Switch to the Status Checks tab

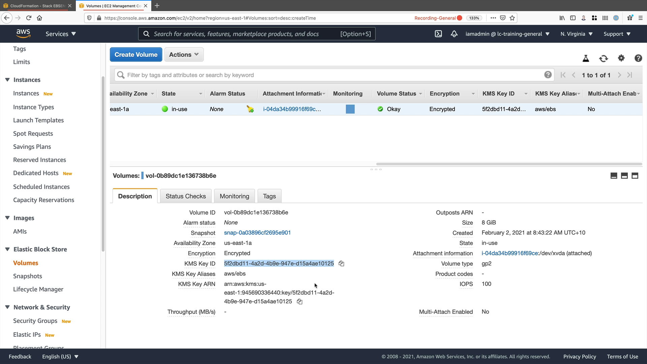(x=186, y=196)
